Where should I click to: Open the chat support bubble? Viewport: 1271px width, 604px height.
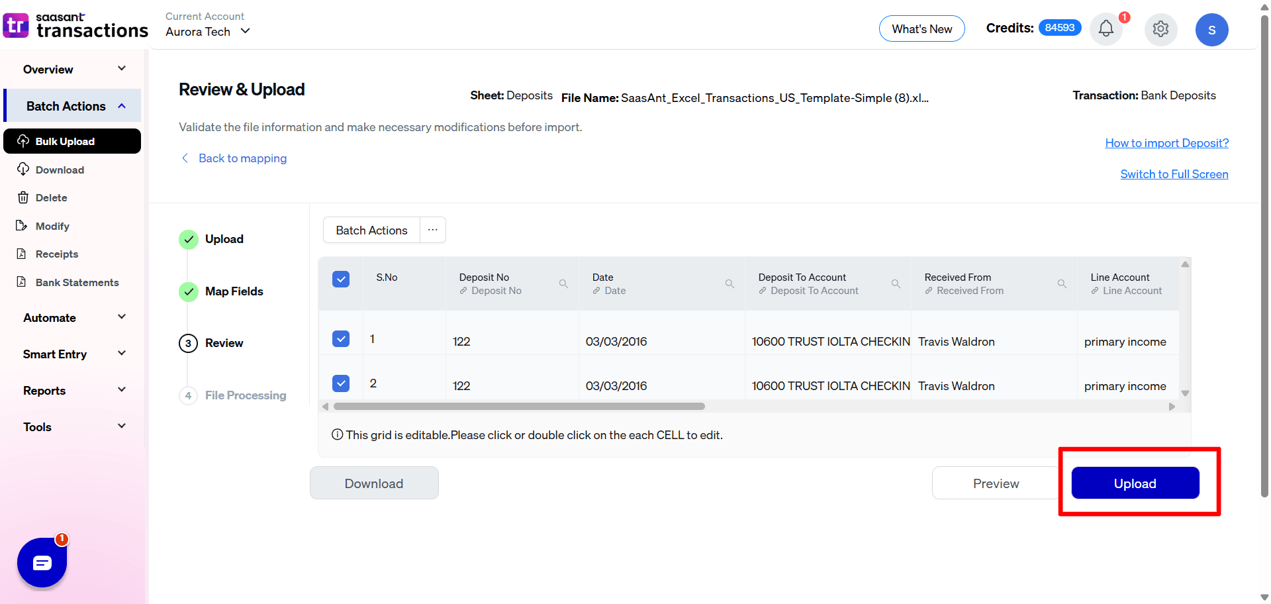(x=42, y=562)
